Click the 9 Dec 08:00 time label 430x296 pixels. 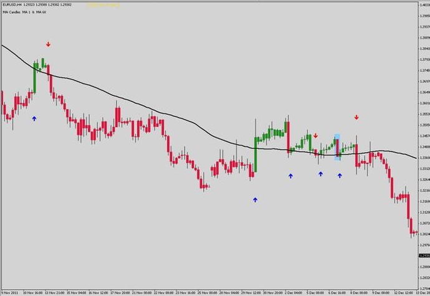[381, 292]
